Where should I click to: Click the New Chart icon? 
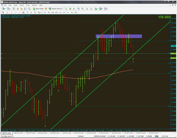point(3,9)
